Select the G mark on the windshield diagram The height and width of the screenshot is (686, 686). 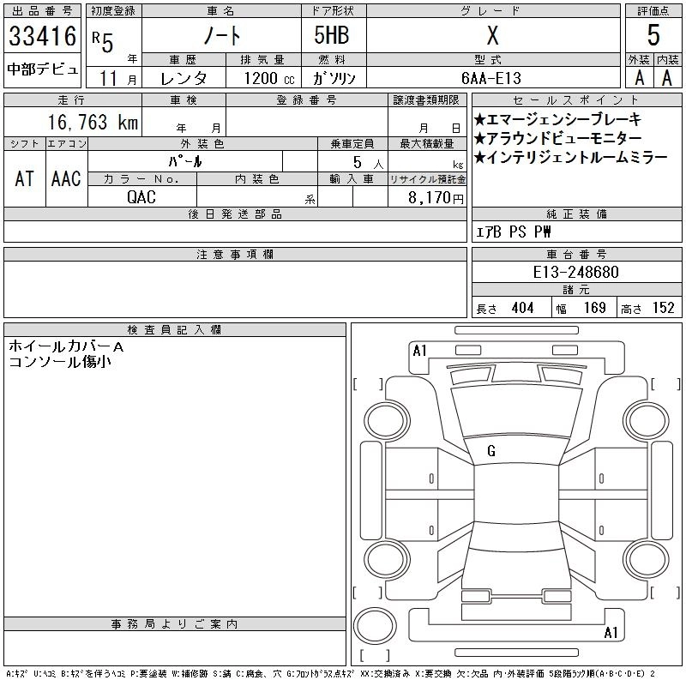[491, 451]
